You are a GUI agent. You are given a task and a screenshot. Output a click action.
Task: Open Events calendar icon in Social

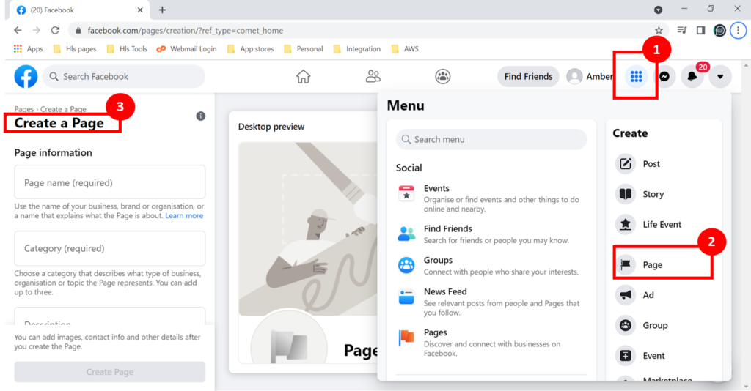[406, 193]
